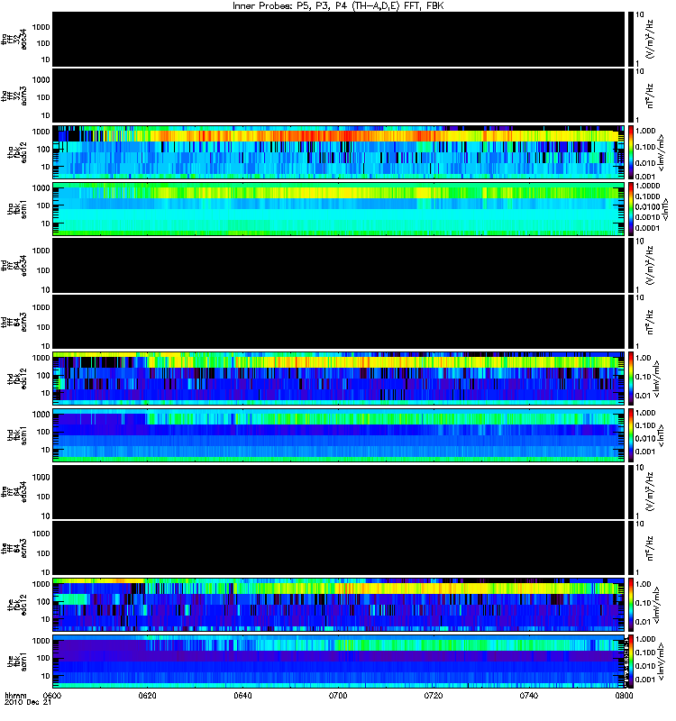Click the empty black thd fff edc34 panel
Screen dimensions: 676x721
point(338,265)
